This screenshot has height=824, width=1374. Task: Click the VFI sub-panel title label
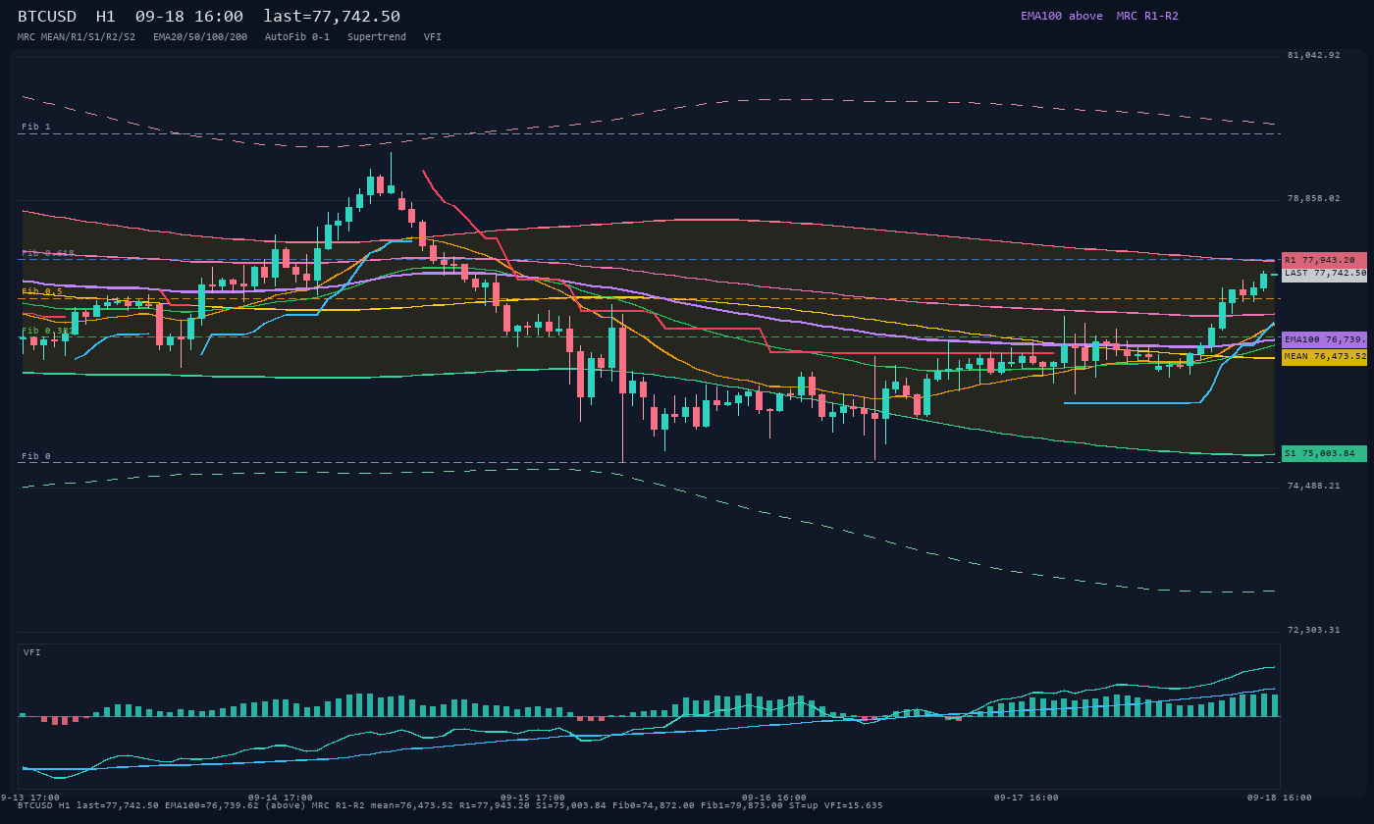click(x=32, y=652)
